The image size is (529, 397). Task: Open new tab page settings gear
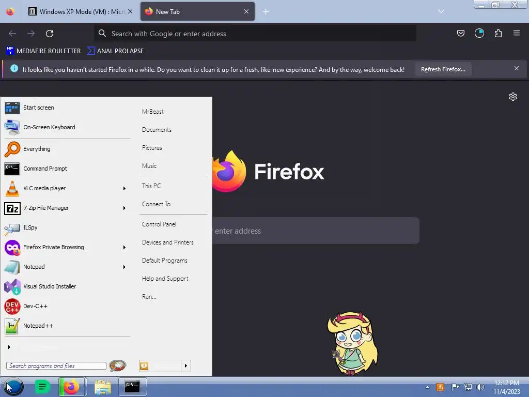coord(513,97)
